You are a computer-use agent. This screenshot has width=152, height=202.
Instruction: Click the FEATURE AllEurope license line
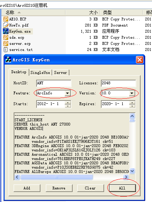pos(71,172)
